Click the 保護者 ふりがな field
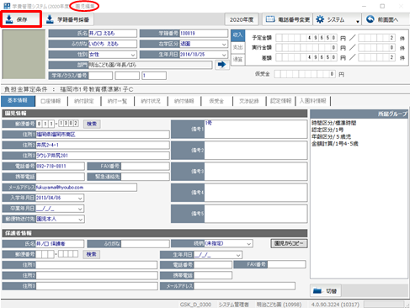Viewport: 410px width, 308px height. [145, 244]
